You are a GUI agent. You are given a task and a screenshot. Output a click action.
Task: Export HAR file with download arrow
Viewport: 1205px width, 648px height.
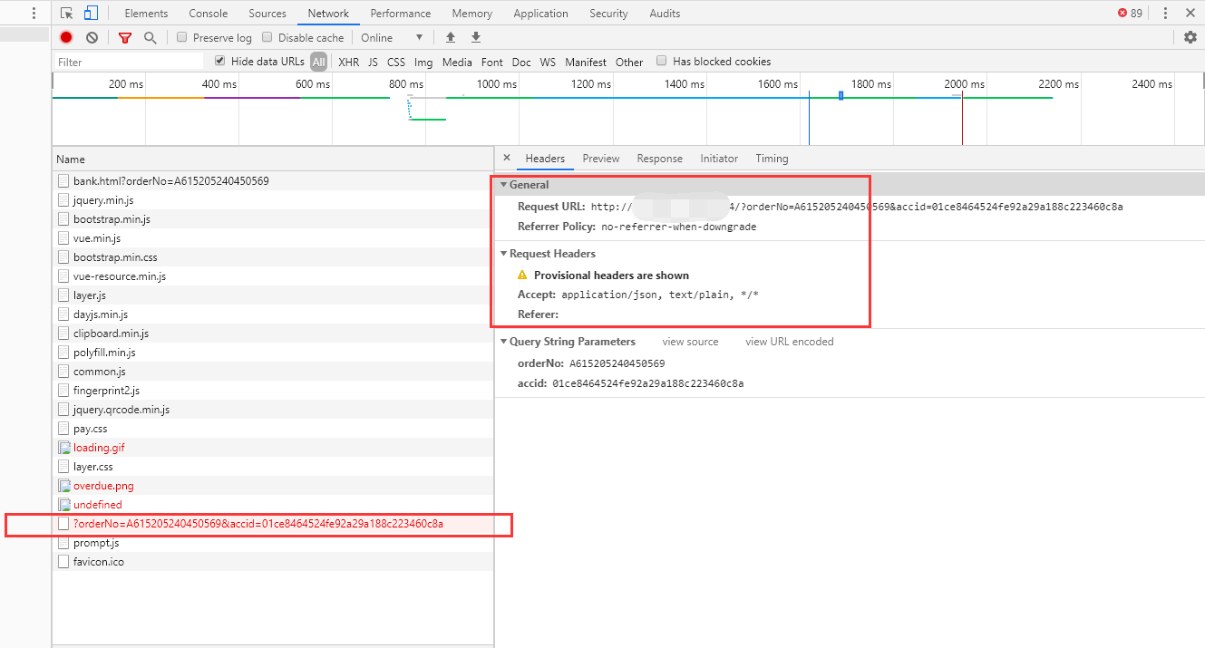point(475,37)
